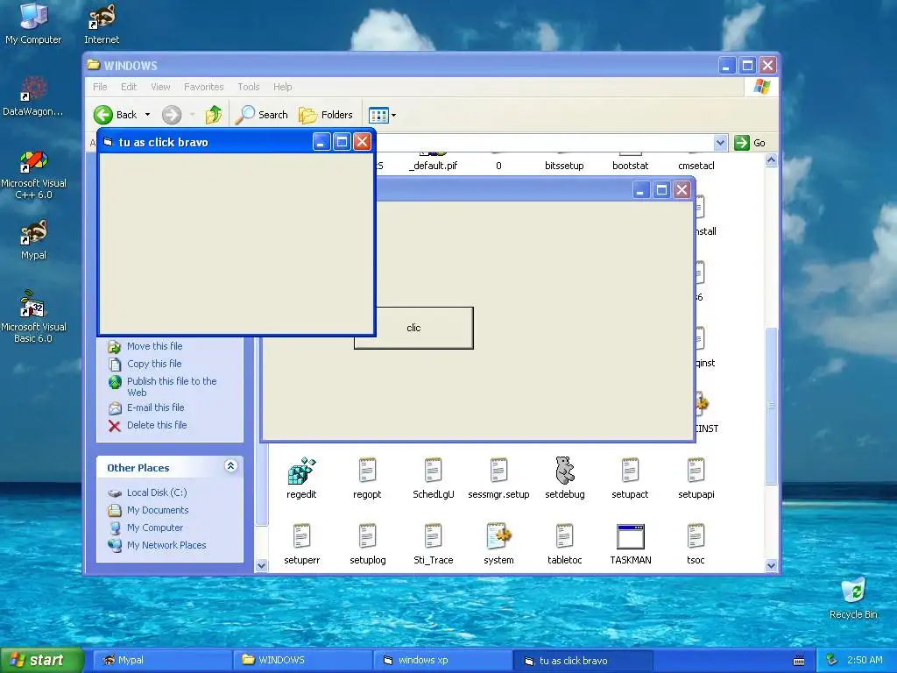Open Local Disk (C:) link

157,492
